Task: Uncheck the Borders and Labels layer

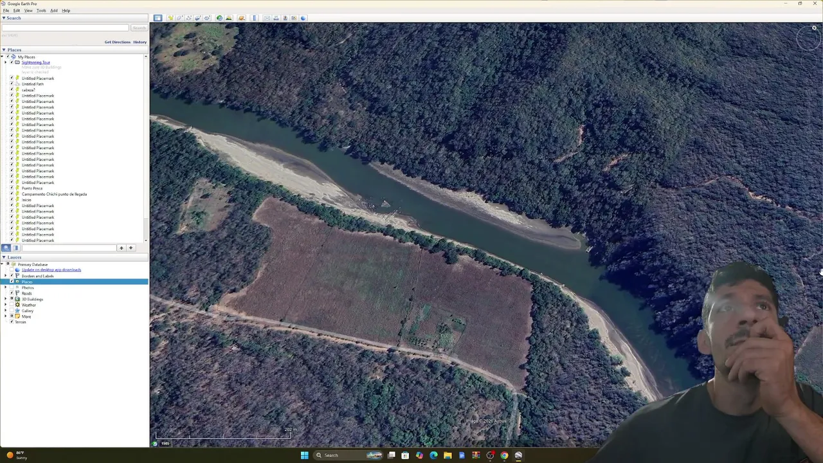Action: [12, 276]
